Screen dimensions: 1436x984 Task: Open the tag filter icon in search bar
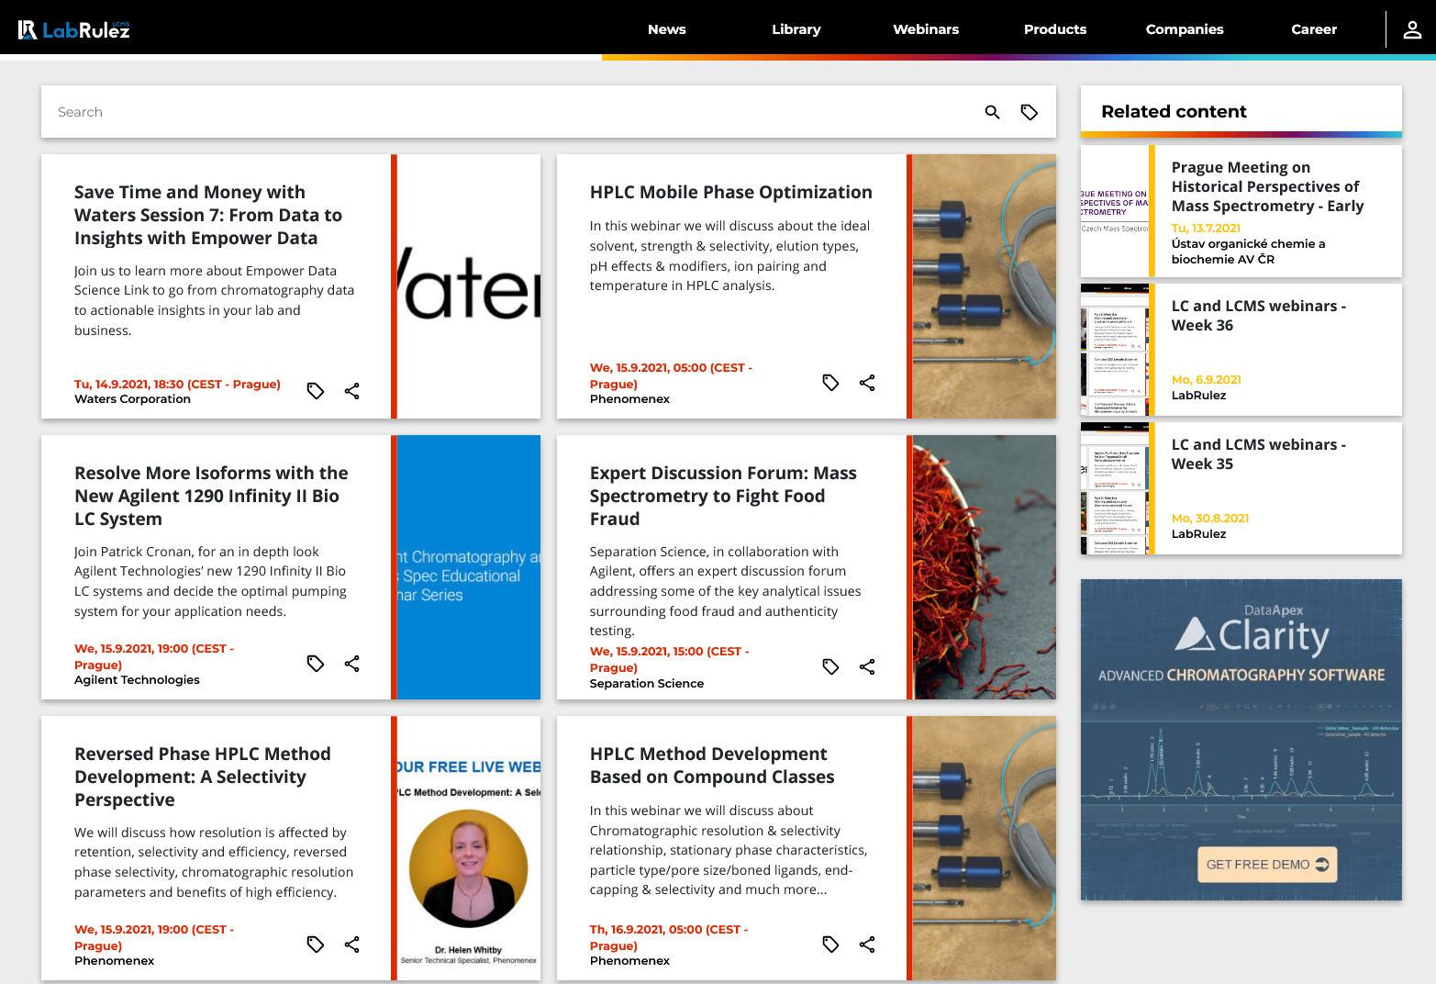coord(1030,112)
